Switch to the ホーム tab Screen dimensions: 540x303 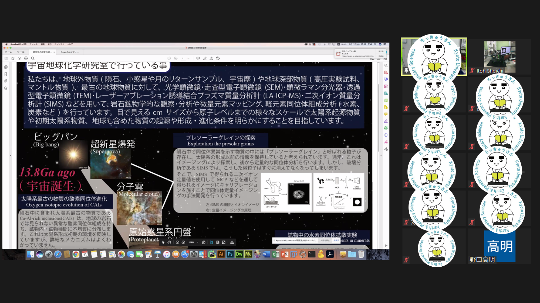(9, 52)
